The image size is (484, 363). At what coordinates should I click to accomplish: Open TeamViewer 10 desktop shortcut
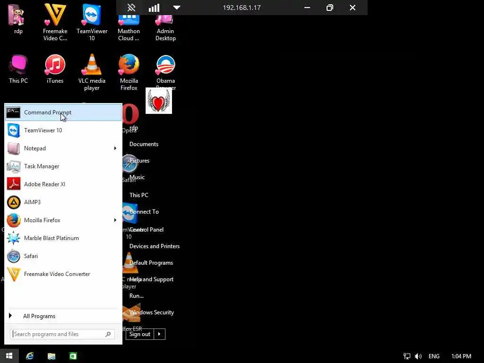point(92,22)
